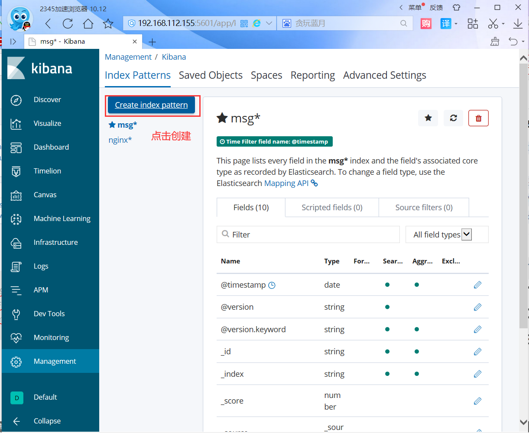Screen dimensions: 529x433
Task: Click the Kibana logo
Action: 40,68
